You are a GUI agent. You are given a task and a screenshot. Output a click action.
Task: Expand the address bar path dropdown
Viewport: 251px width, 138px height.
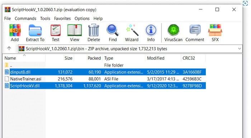[240, 49]
